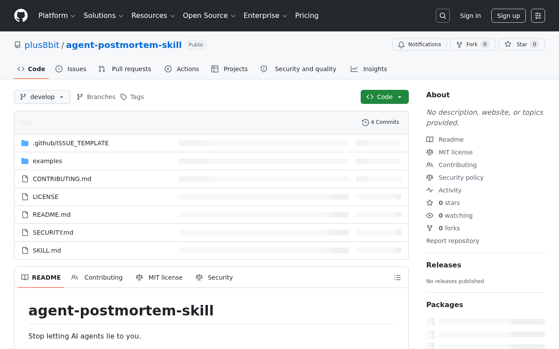Open the SECURITY.md file name
The image size is (559, 349).
53,233
